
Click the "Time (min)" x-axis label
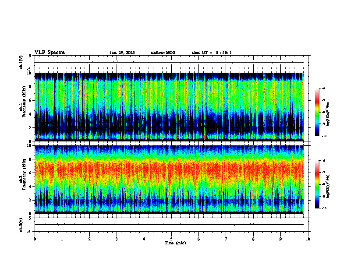[x=175, y=243]
